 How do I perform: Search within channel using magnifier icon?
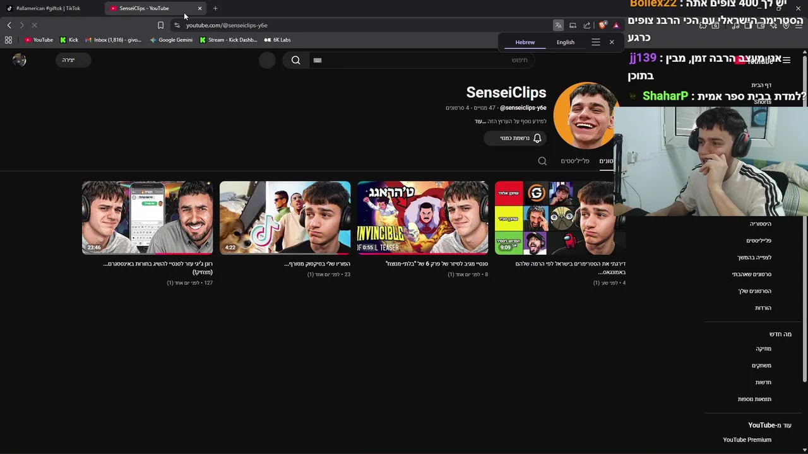tap(542, 161)
